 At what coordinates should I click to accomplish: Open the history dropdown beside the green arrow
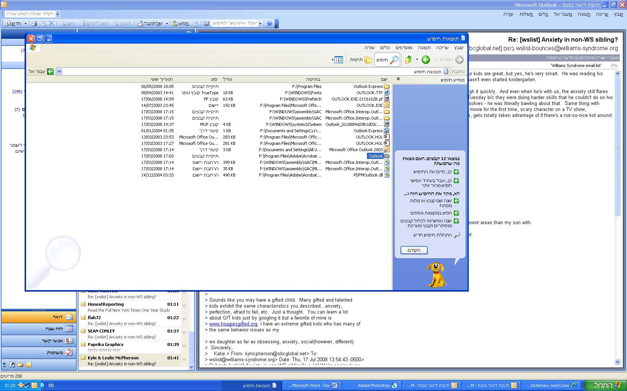tap(417, 60)
